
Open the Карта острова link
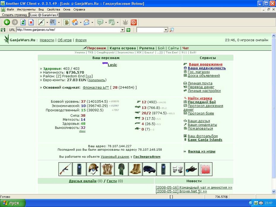123,48
